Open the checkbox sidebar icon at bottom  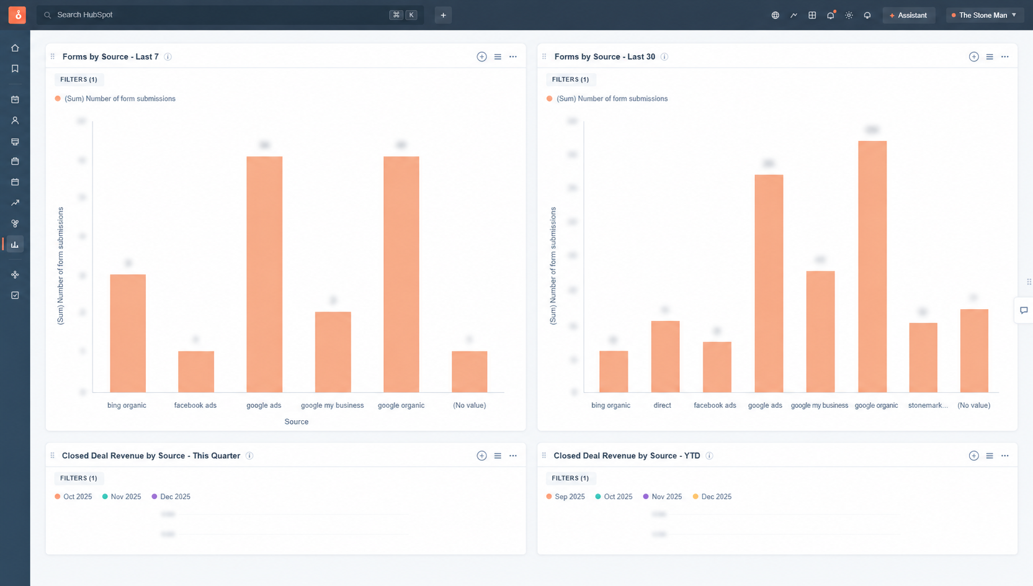[x=15, y=295]
